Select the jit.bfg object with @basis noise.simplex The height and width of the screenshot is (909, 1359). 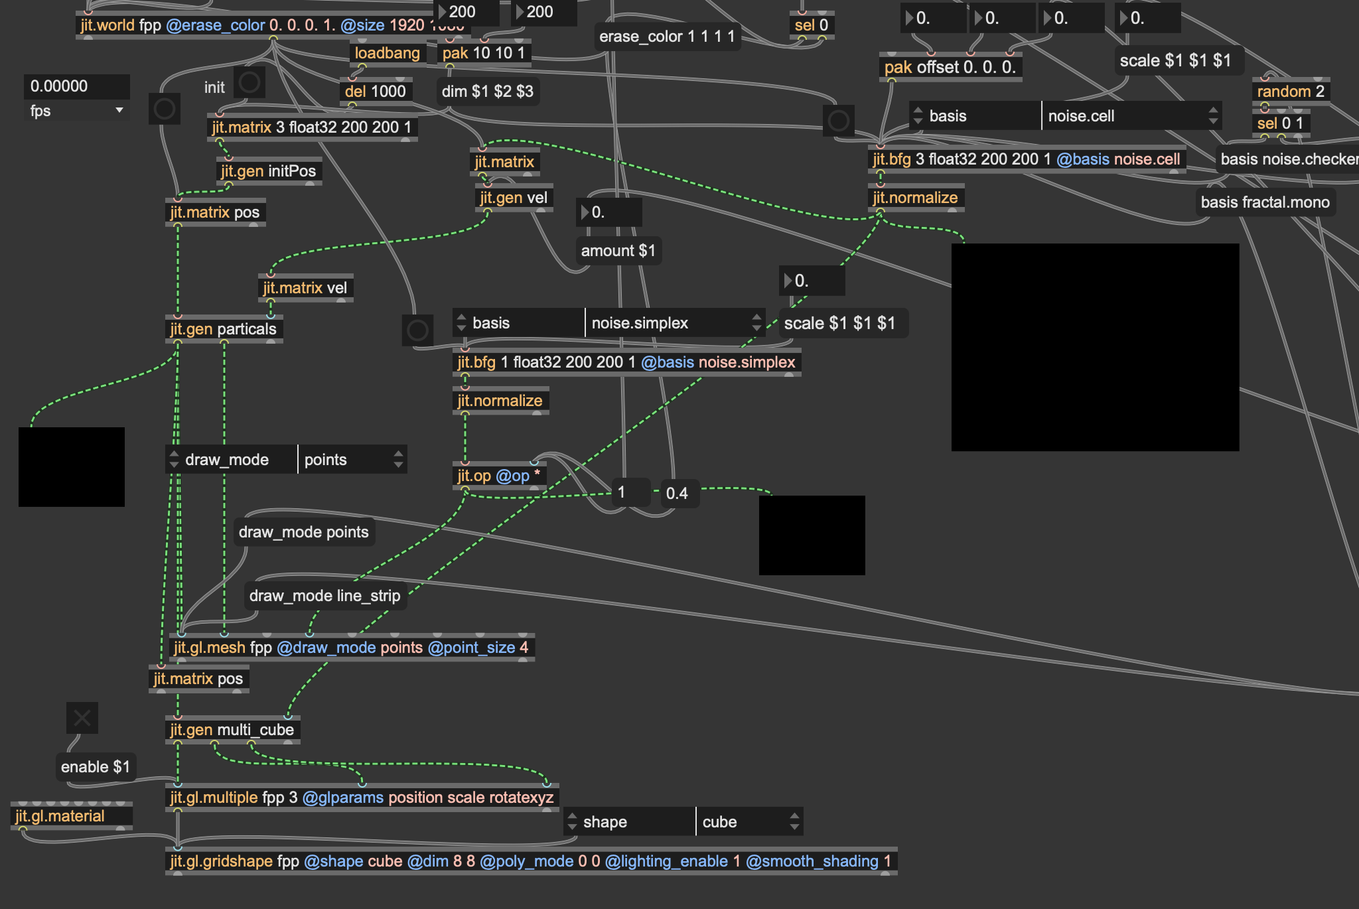click(626, 362)
